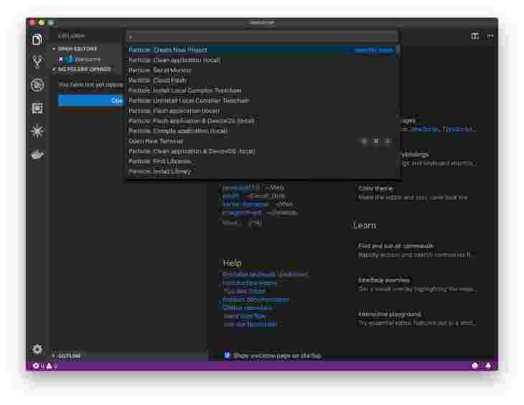Open GitHub repository link
The width and height of the screenshot is (524, 405).
248,308
